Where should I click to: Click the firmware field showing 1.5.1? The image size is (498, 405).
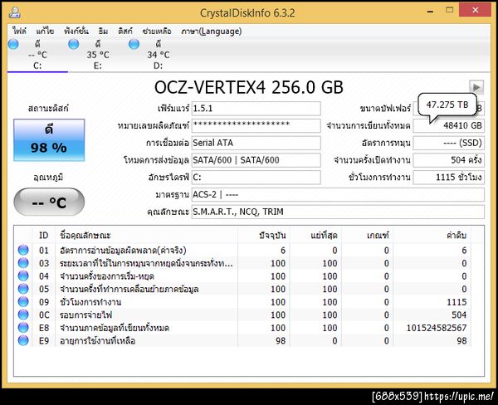tap(256, 109)
